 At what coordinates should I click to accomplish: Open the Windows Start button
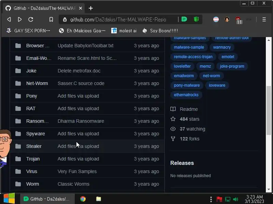point(9,198)
